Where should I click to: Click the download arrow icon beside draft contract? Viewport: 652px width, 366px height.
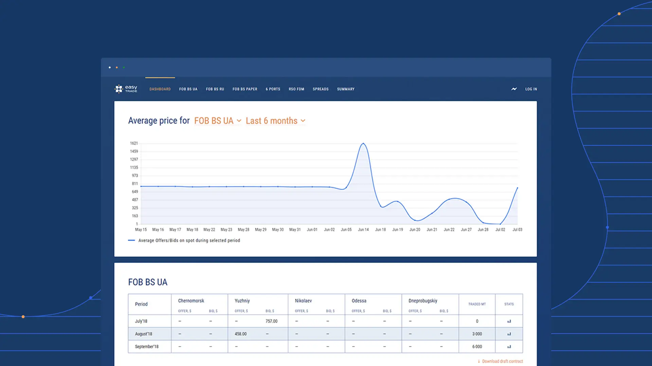[x=479, y=361]
